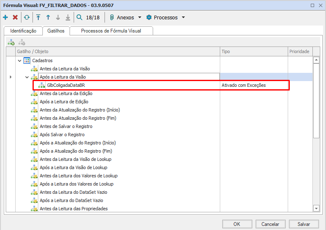Click icon beside Após a Leitura de Edição
The image size is (326, 230).
[x=34, y=102]
